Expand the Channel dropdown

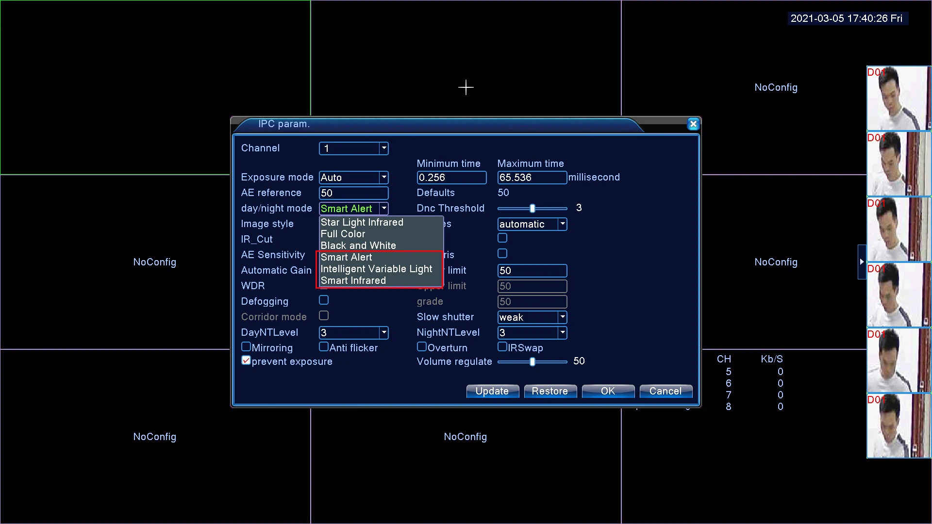[x=384, y=148]
